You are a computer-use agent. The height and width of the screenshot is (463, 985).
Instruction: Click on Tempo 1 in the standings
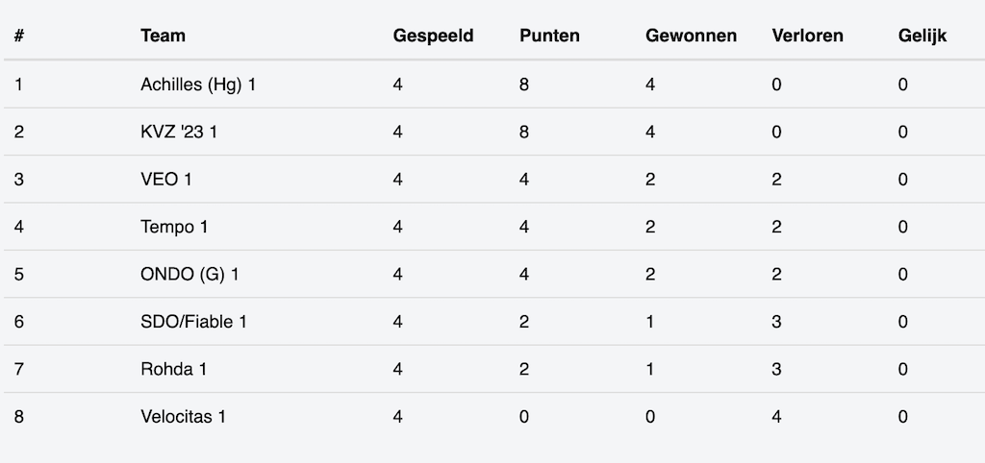pos(174,227)
